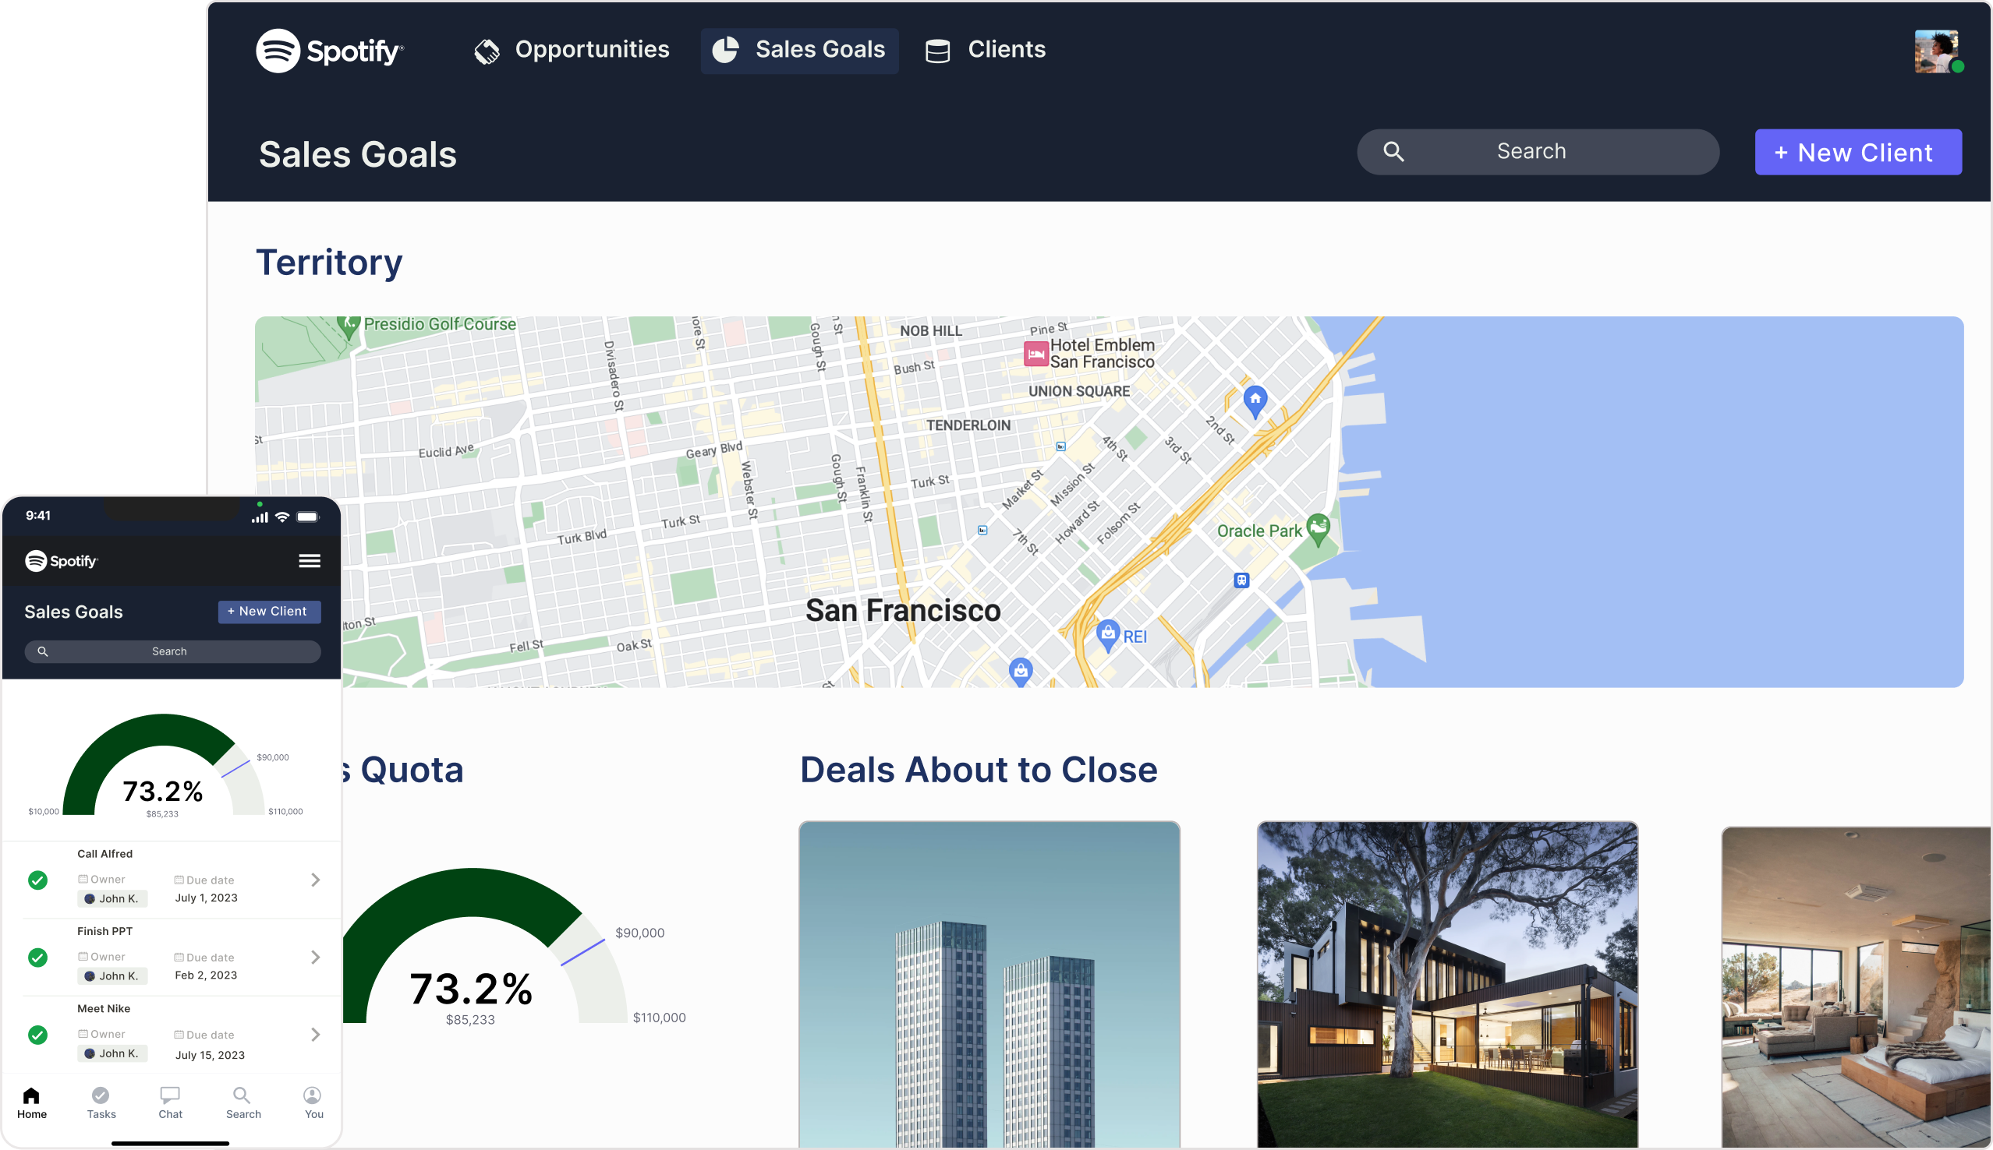1993x1150 pixels.
Task: Tap the You profile icon in mobile nav
Action: click(x=312, y=1095)
